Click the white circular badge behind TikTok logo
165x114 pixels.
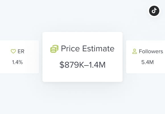[x=154, y=11]
